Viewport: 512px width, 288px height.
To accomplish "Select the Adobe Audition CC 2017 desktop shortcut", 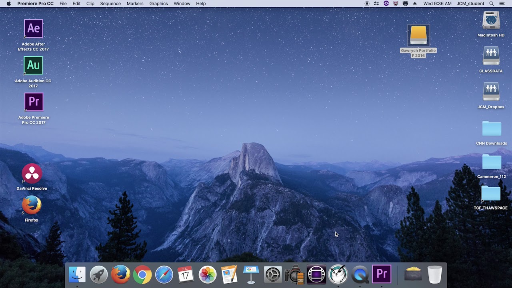I will coord(33,65).
